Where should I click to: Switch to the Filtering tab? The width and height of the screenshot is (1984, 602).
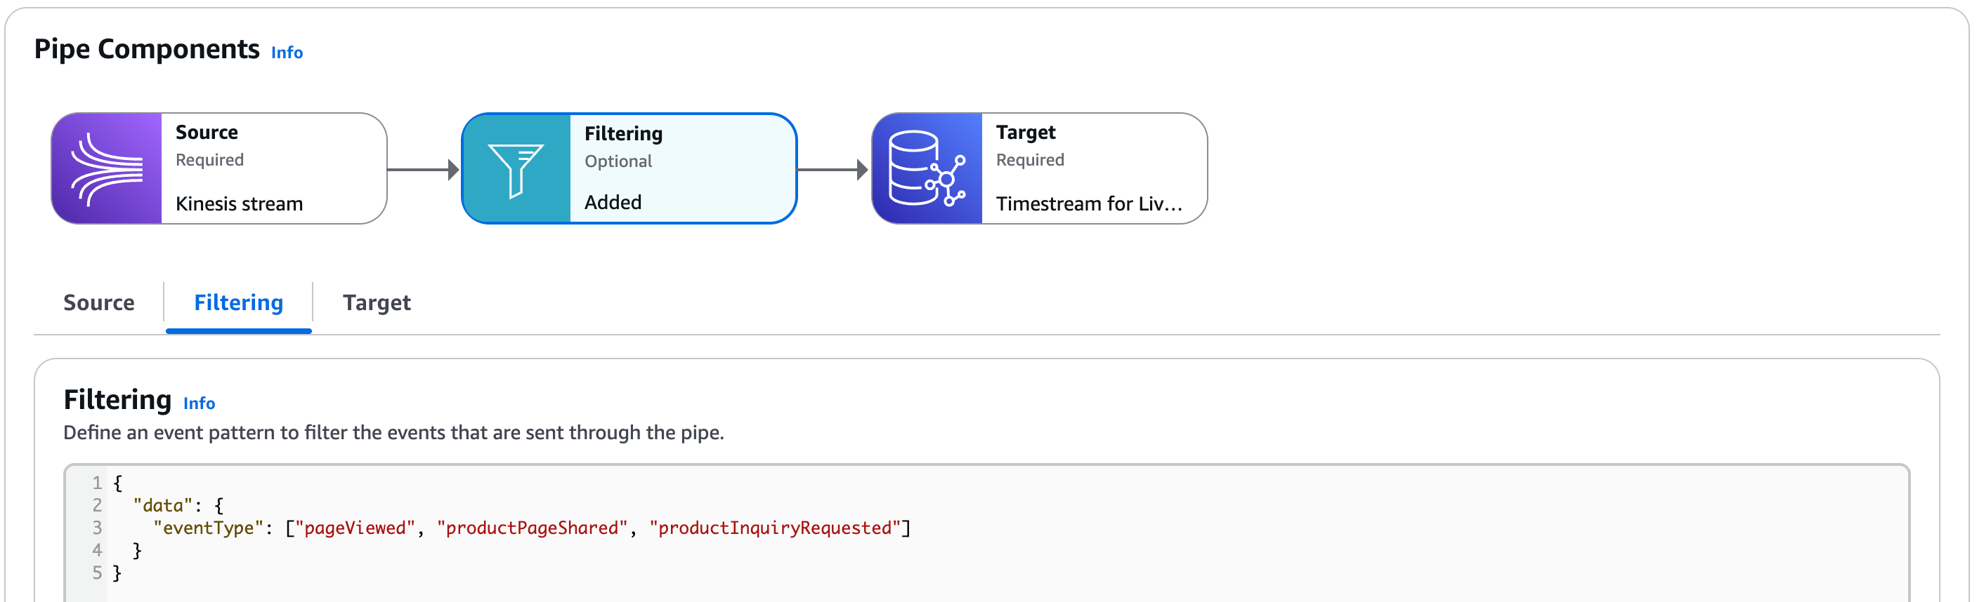[x=239, y=303]
